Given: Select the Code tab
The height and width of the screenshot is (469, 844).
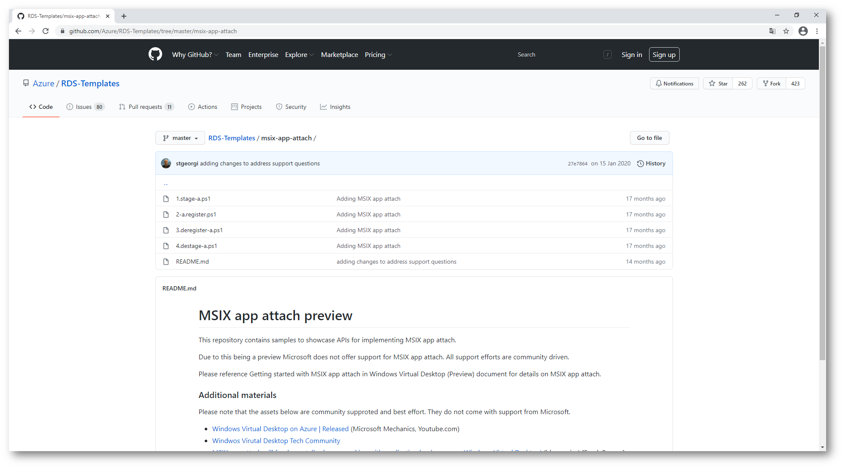Looking at the screenshot, I should 41,107.
